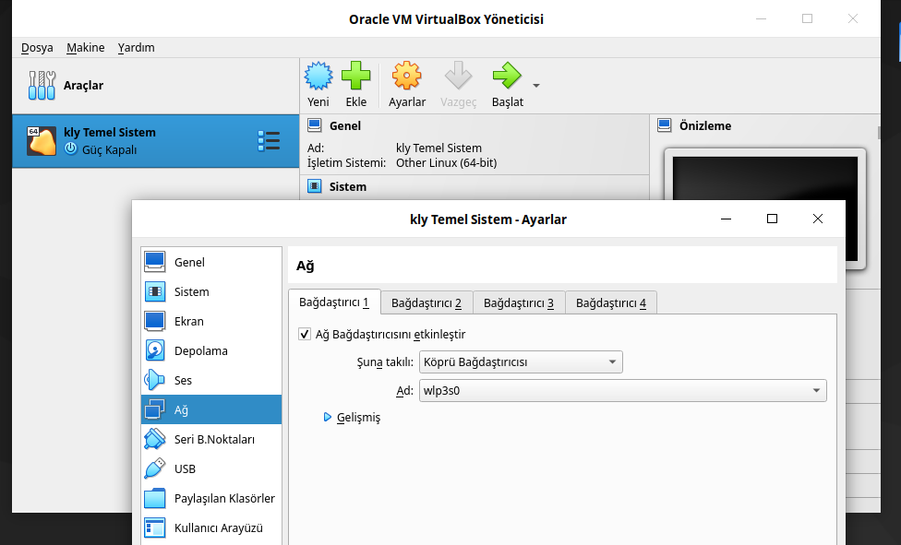Open the Şuna takılı dropdown

pyautogui.click(x=521, y=362)
